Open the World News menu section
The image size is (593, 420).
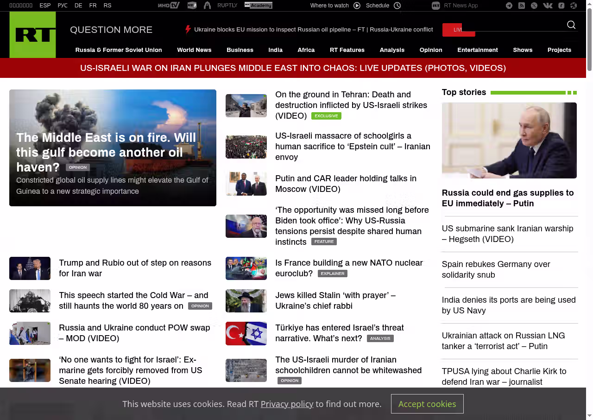194,50
